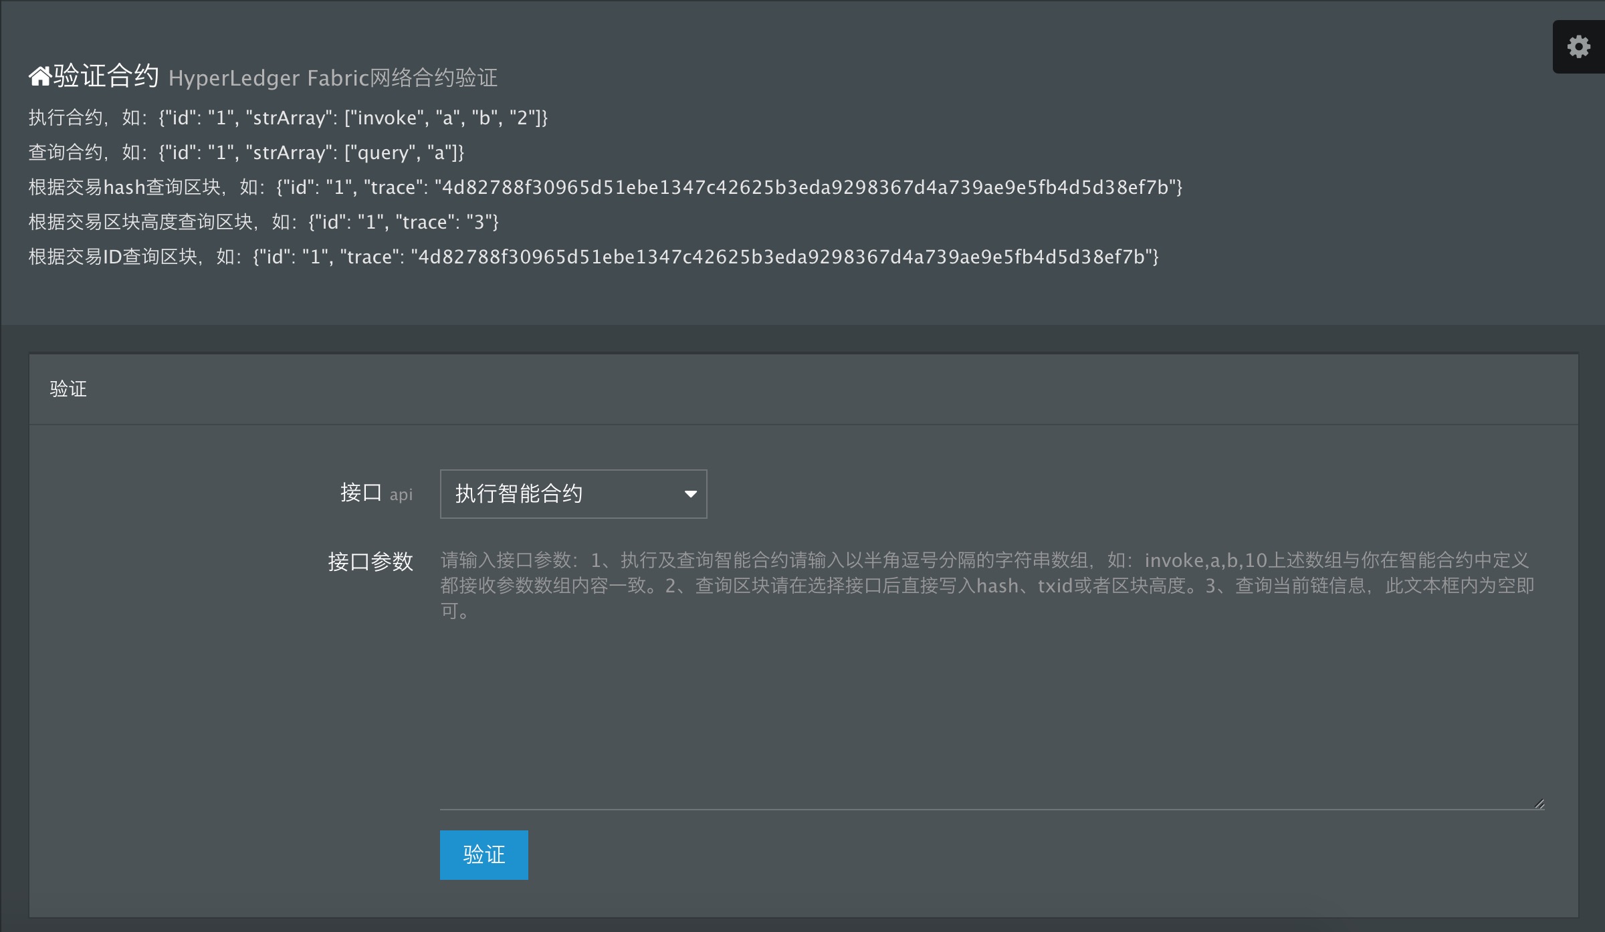This screenshot has width=1605, height=932.
Task: Click the textarea resize handle corner
Action: pos(1539,804)
